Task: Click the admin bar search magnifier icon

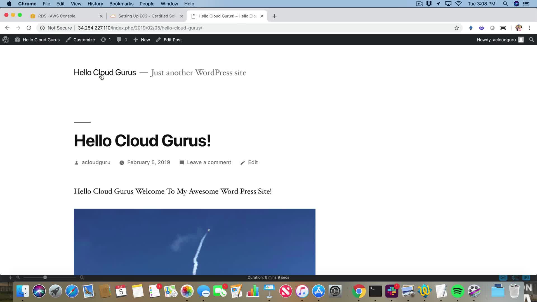Action: click(x=531, y=40)
